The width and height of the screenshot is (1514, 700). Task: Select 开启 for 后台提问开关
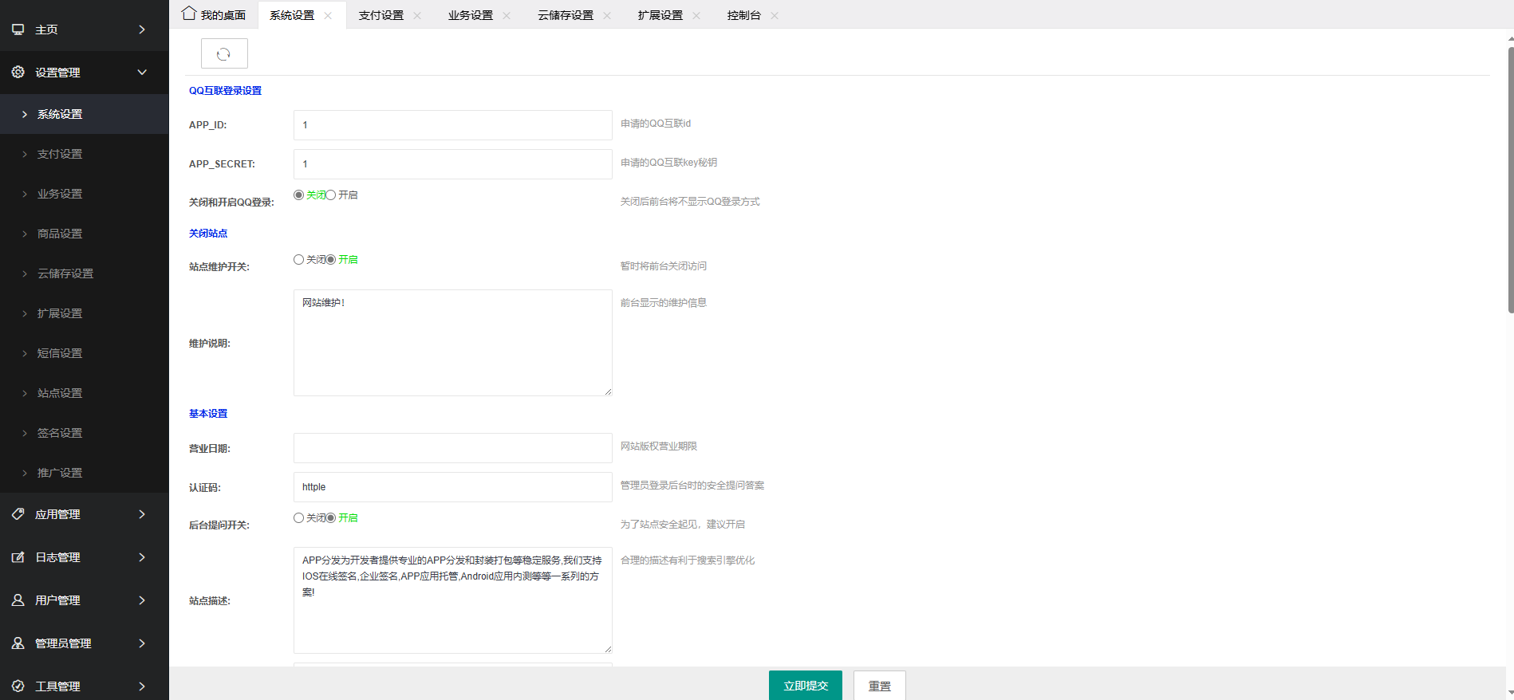[331, 517]
